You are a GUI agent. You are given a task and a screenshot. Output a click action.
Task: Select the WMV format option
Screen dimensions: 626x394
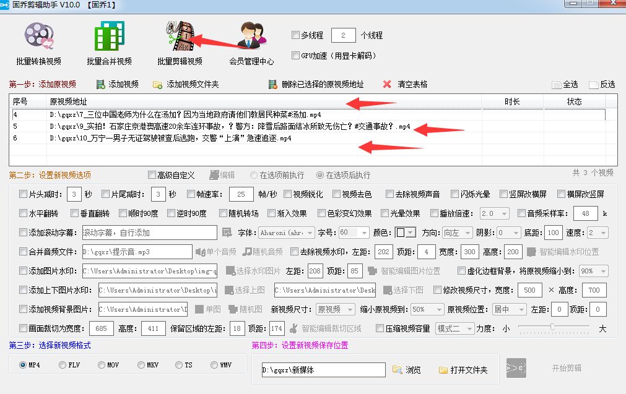[214, 365]
